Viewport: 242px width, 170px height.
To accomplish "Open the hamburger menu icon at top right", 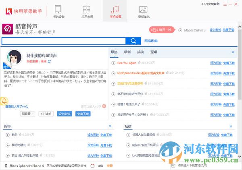I will [225, 4].
